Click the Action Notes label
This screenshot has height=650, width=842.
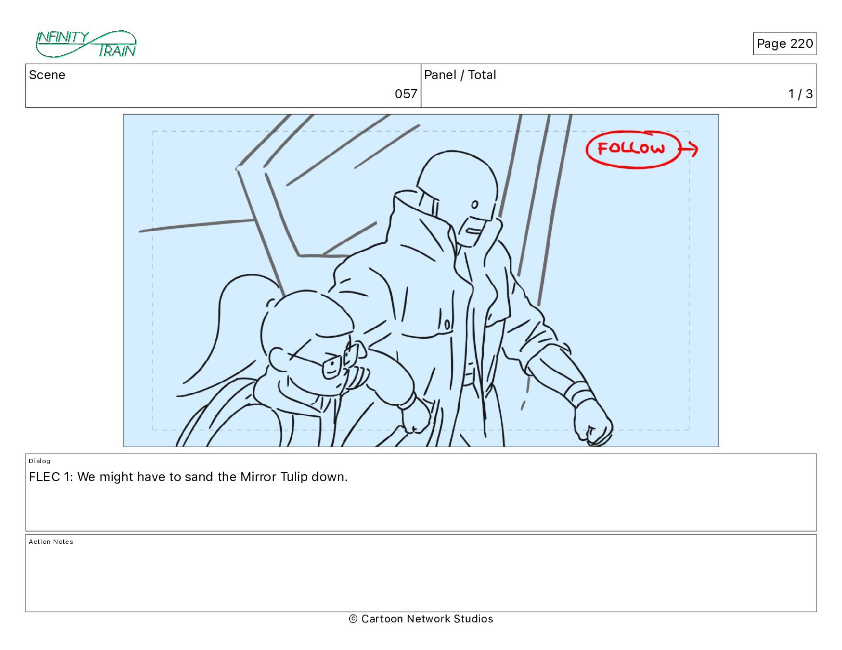(51, 542)
